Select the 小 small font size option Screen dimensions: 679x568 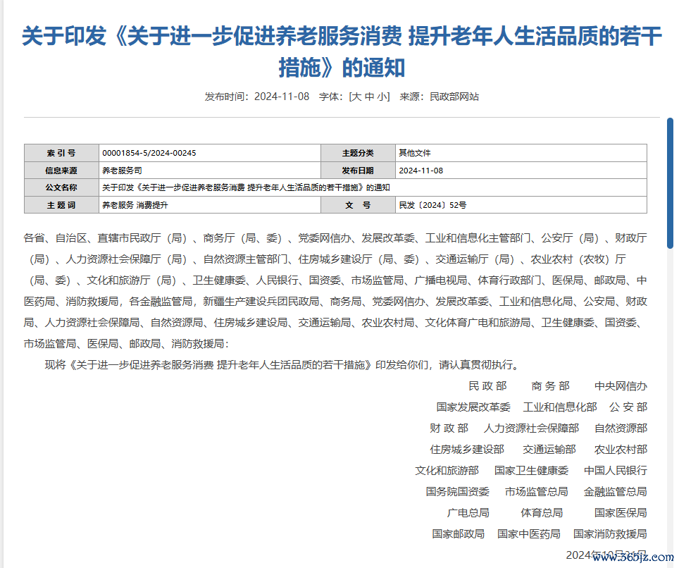(x=382, y=97)
